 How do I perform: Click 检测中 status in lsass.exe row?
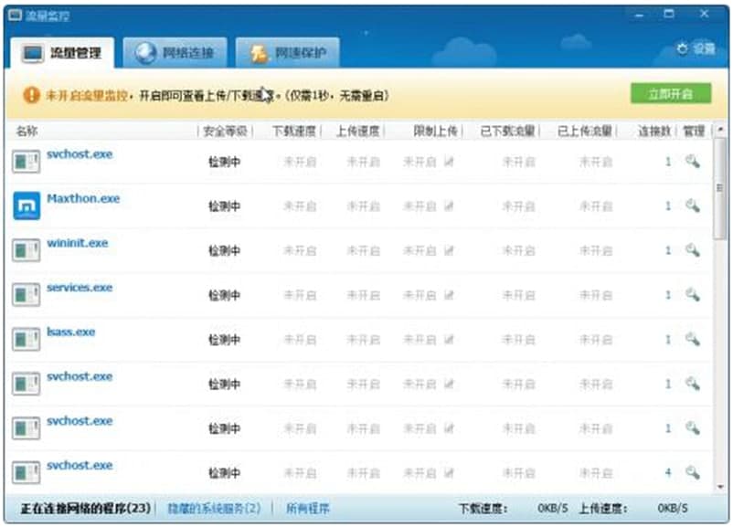(225, 340)
